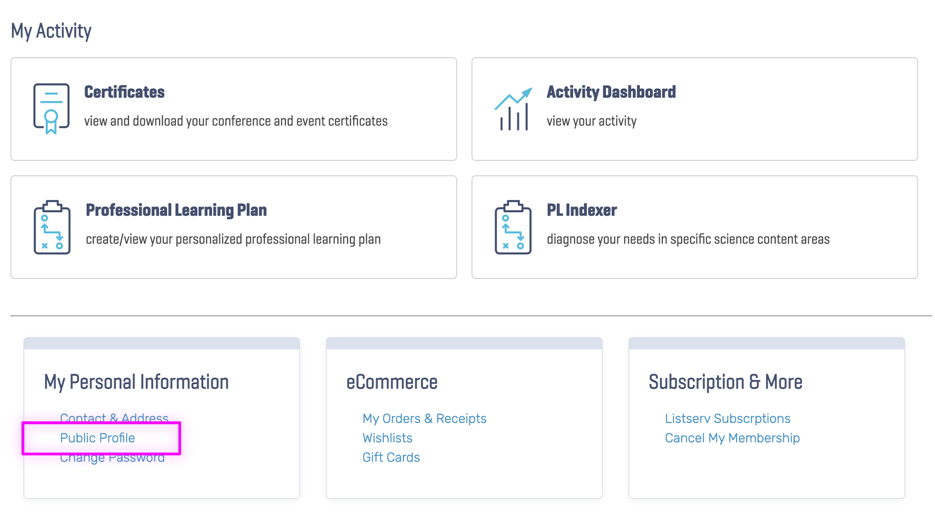Click the Certificates ribbon document icon
The height and width of the screenshot is (526, 935).
[51, 109]
